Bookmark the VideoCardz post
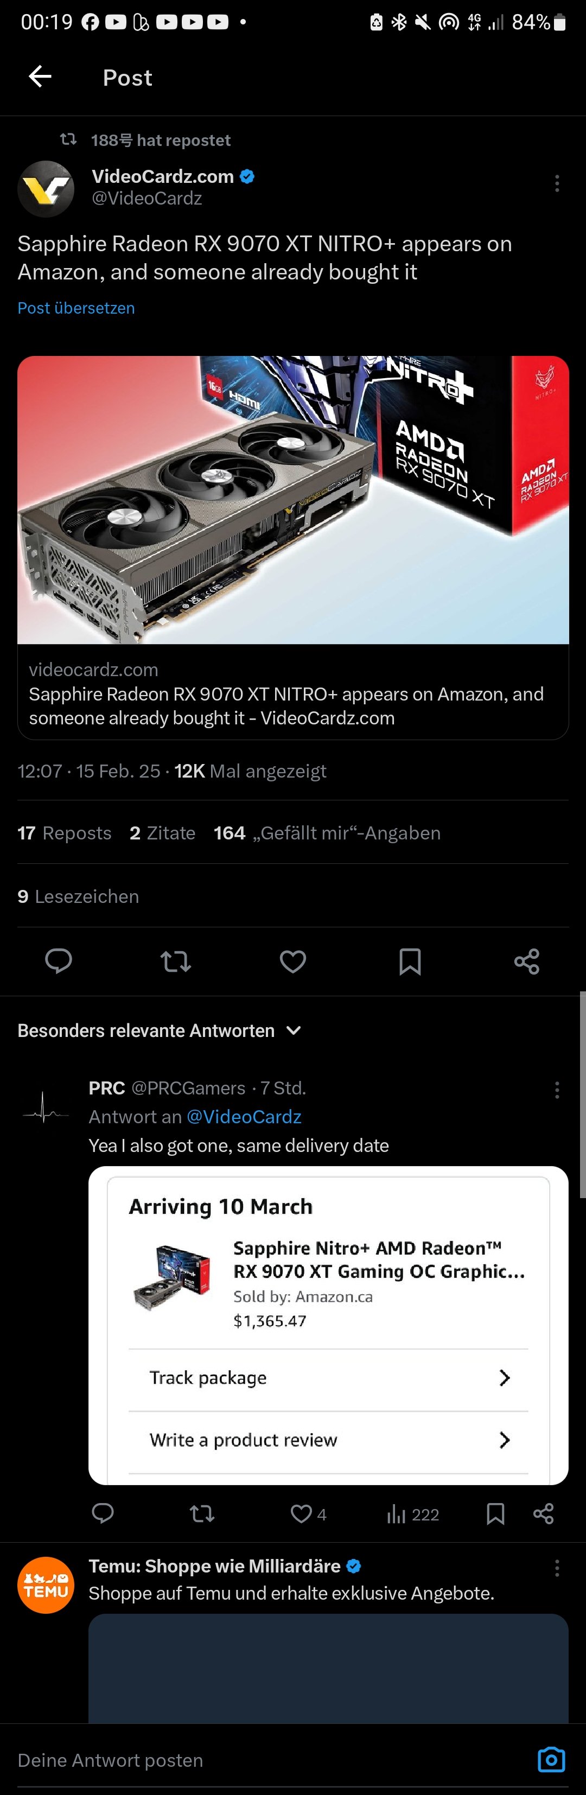Image resolution: width=586 pixels, height=1795 pixels. (410, 961)
